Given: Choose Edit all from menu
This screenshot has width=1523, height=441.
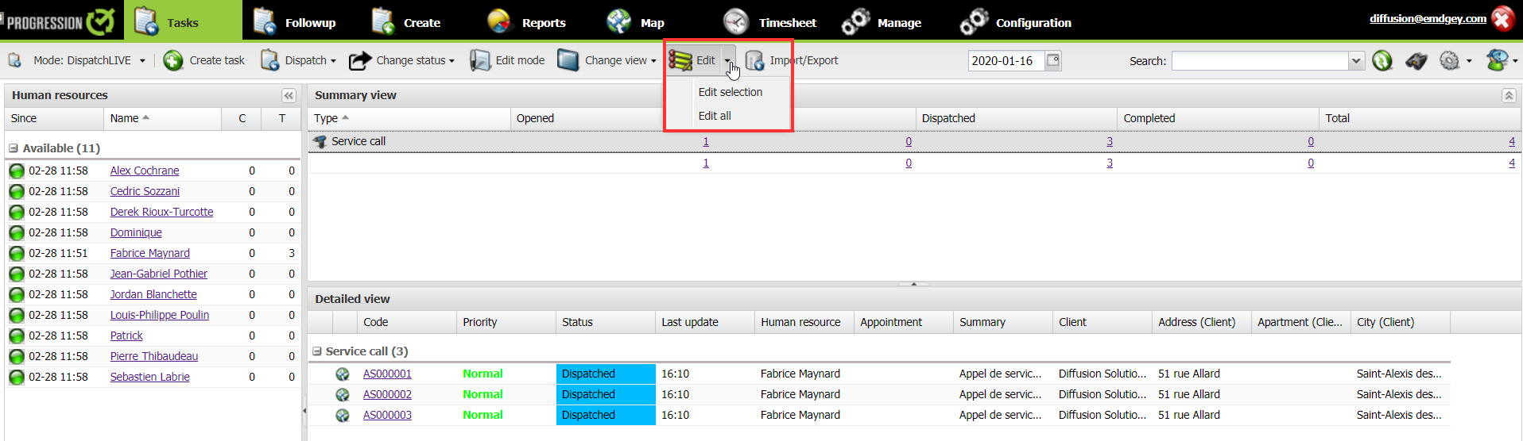Looking at the screenshot, I should pos(715,116).
